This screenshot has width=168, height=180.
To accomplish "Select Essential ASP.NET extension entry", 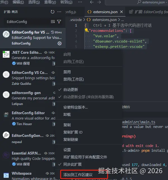I will [28, 159].
